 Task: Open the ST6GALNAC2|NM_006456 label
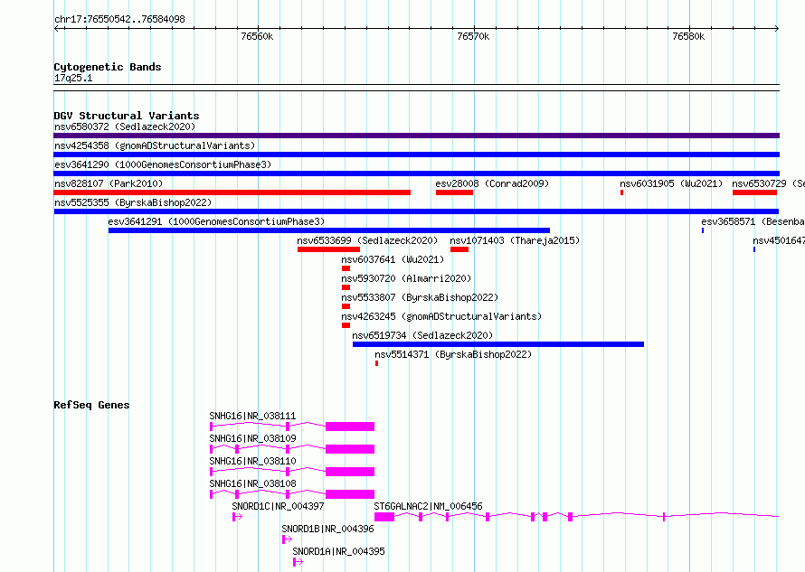428,506
